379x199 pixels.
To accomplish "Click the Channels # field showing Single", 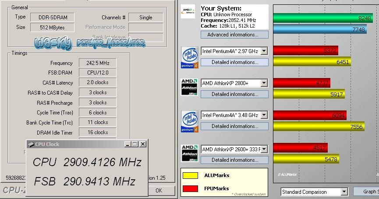I will [x=146, y=17].
